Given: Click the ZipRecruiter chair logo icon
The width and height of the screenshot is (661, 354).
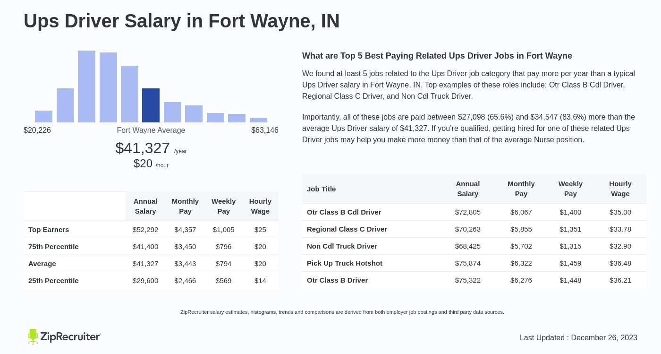Looking at the screenshot, I should pos(33,337).
